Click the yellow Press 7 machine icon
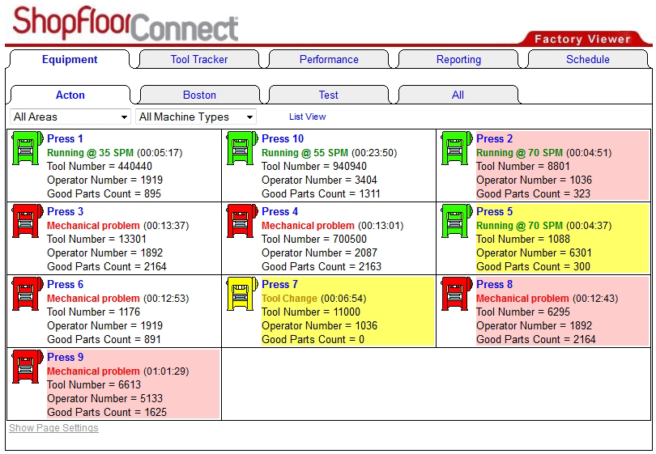Viewport: 656px width, 454px height. click(x=242, y=294)
